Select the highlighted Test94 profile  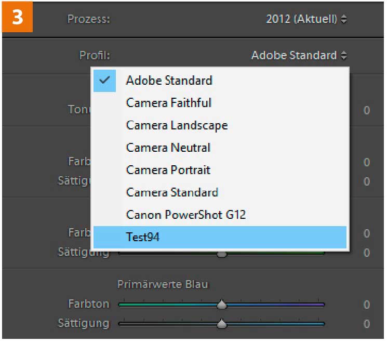[143, 238]
